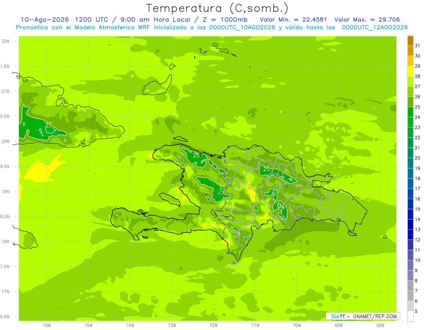Click the '1200 UTC' time text
This screenshot has height=330, width=427.
pyautogui.click(x=91, y=20)
